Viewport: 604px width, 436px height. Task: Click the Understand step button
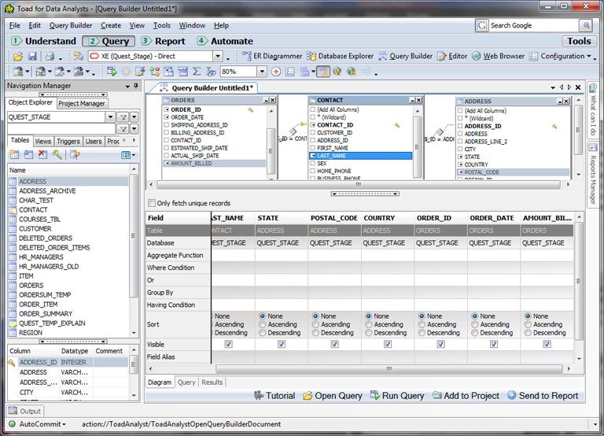click(43, 41)
